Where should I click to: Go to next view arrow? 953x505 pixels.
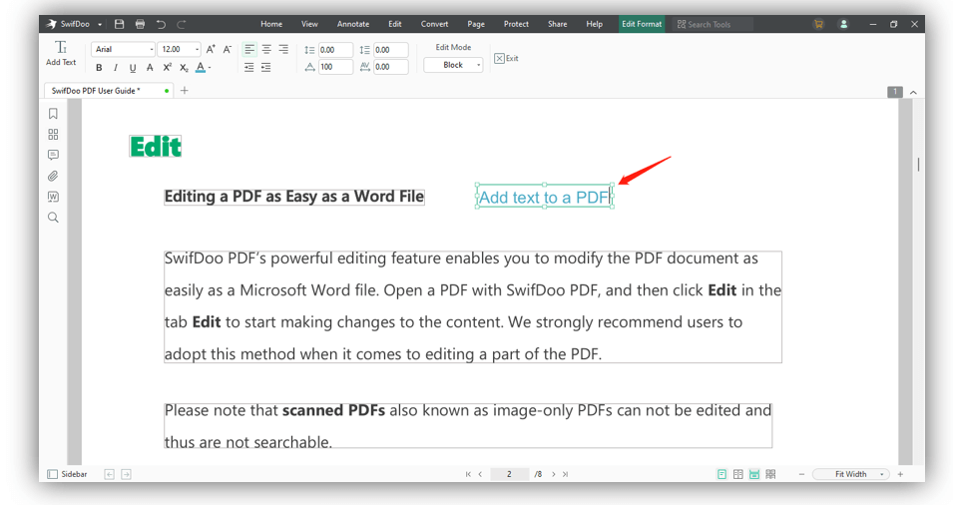click(126, 474)
